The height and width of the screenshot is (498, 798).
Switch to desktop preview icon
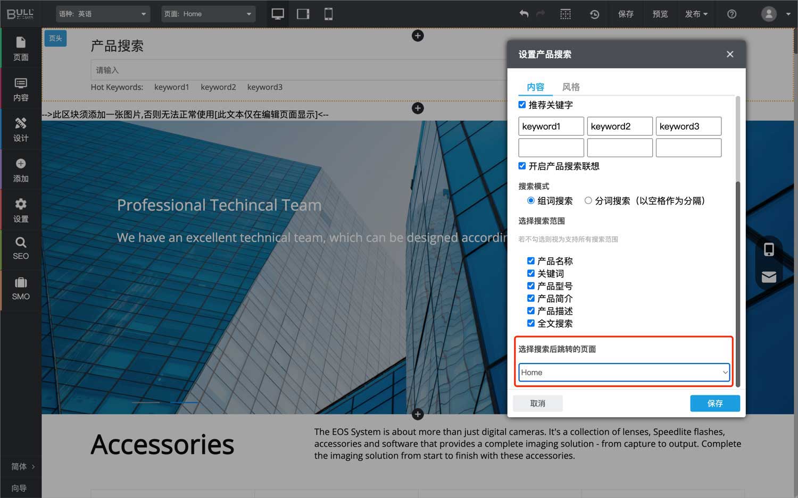[x=277, y=14]
